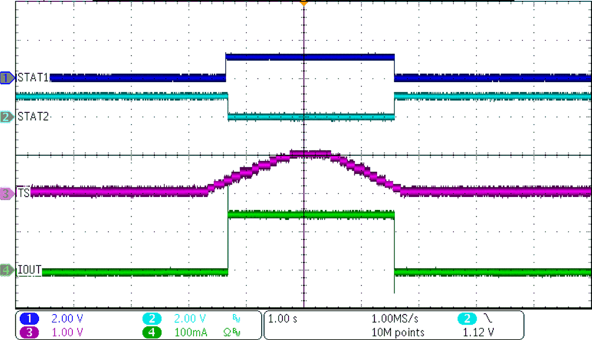Click the green channel 4 badge

[x=152, y=332]
